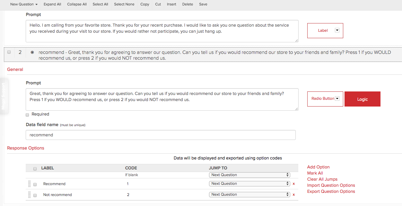
Task: Enable the Required checkbox
Action: [x=27, y=115]
